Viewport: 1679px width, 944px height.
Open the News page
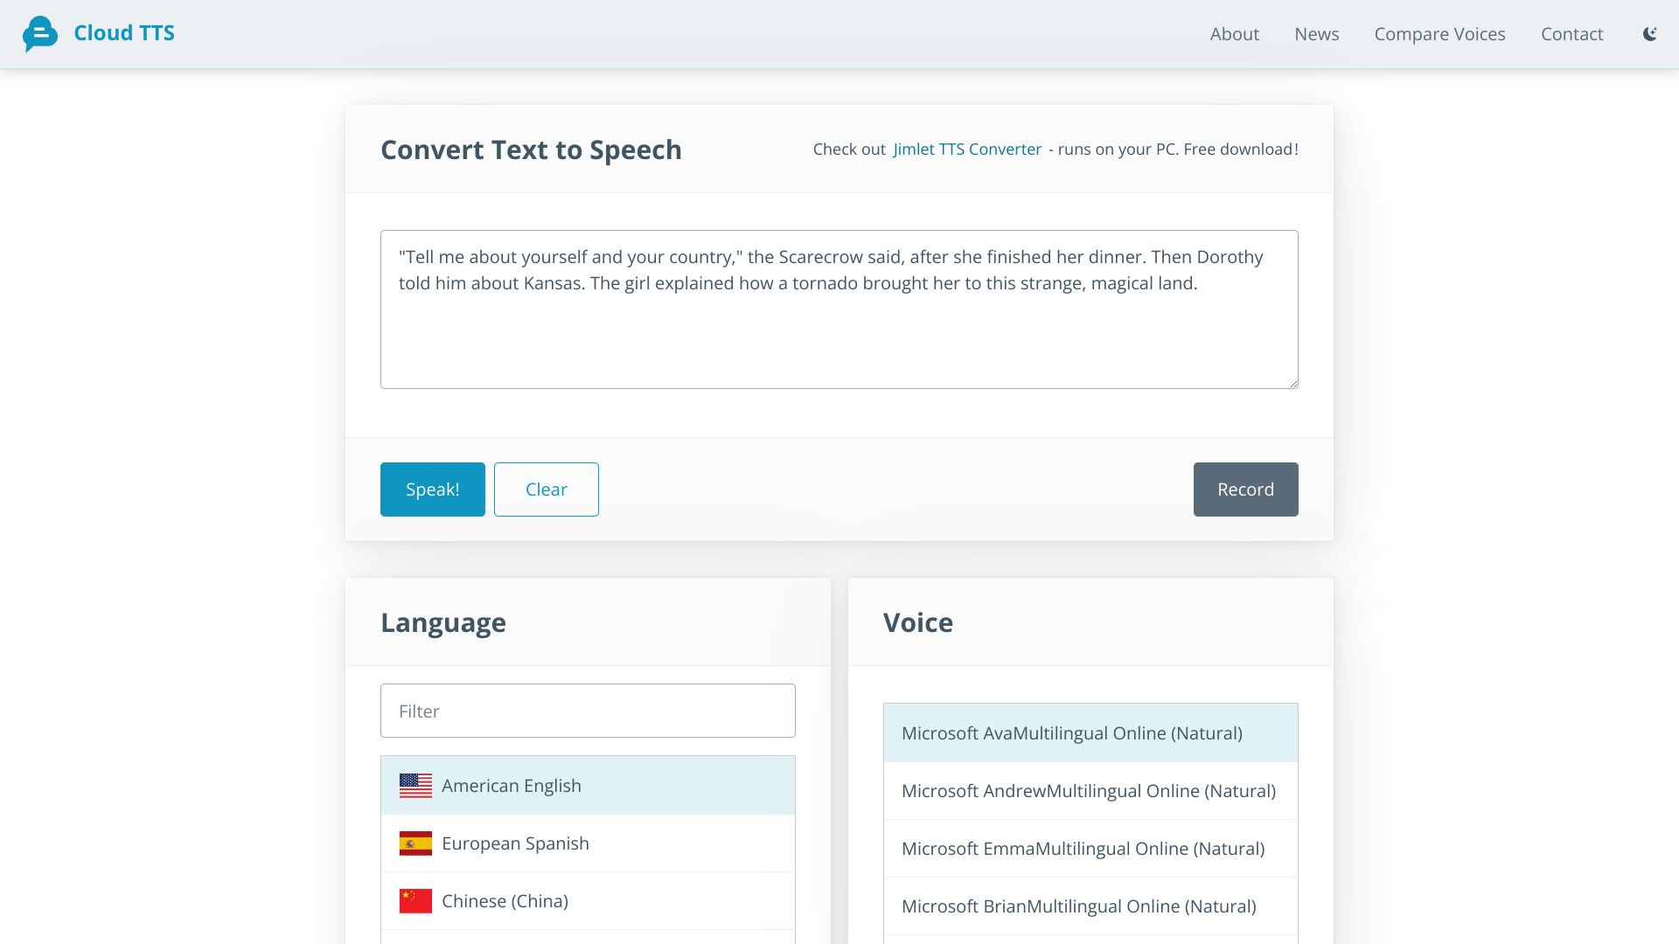pyautogui.click(x=1317, y=34)
